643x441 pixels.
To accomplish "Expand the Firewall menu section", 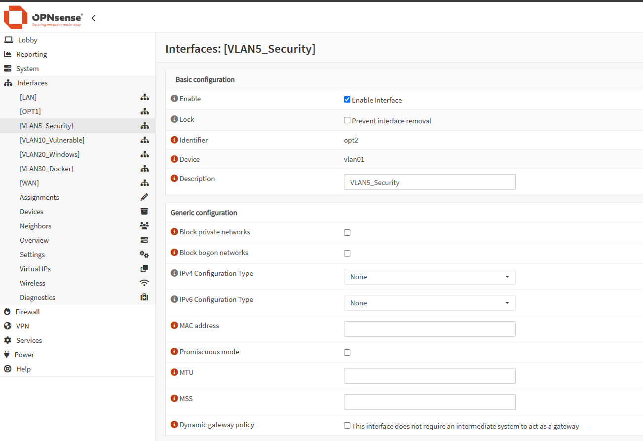I will click(x=28, y=312).
